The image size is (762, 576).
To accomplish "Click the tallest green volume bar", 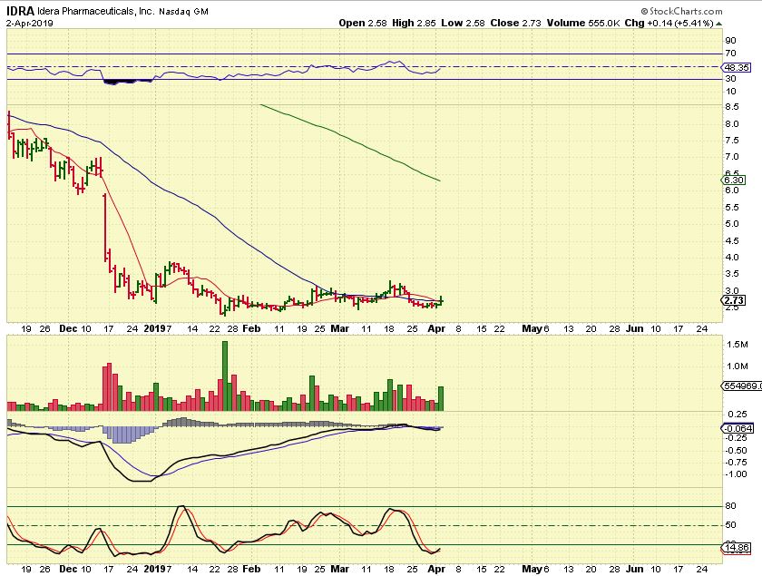I will point(225,376).
